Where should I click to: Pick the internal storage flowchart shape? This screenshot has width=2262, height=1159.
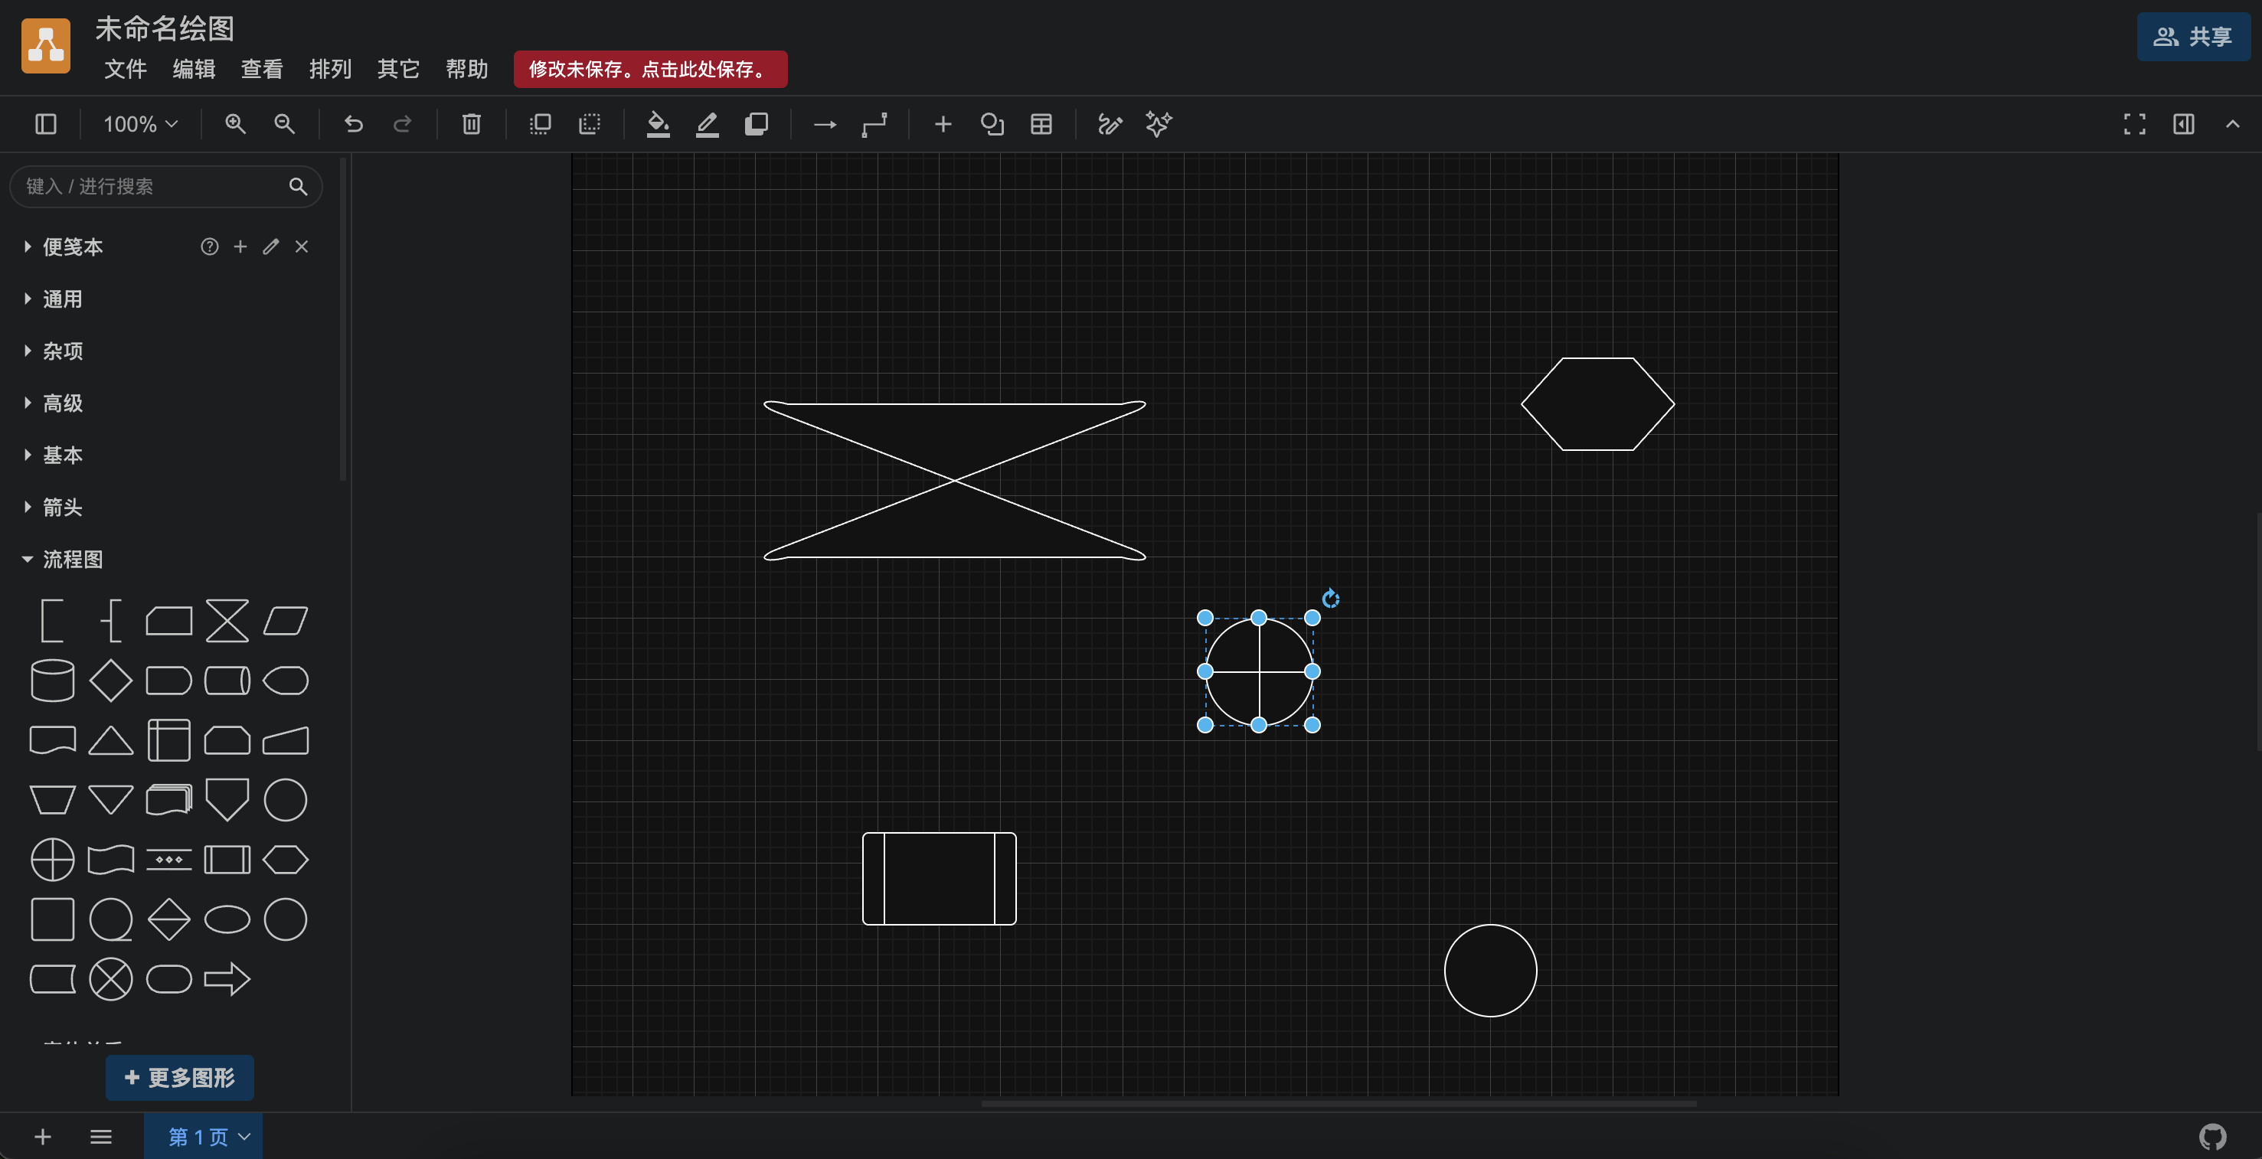click(x=168, y=740)
